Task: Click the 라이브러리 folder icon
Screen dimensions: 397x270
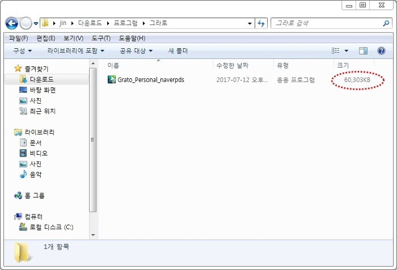Action: [18, 132]
